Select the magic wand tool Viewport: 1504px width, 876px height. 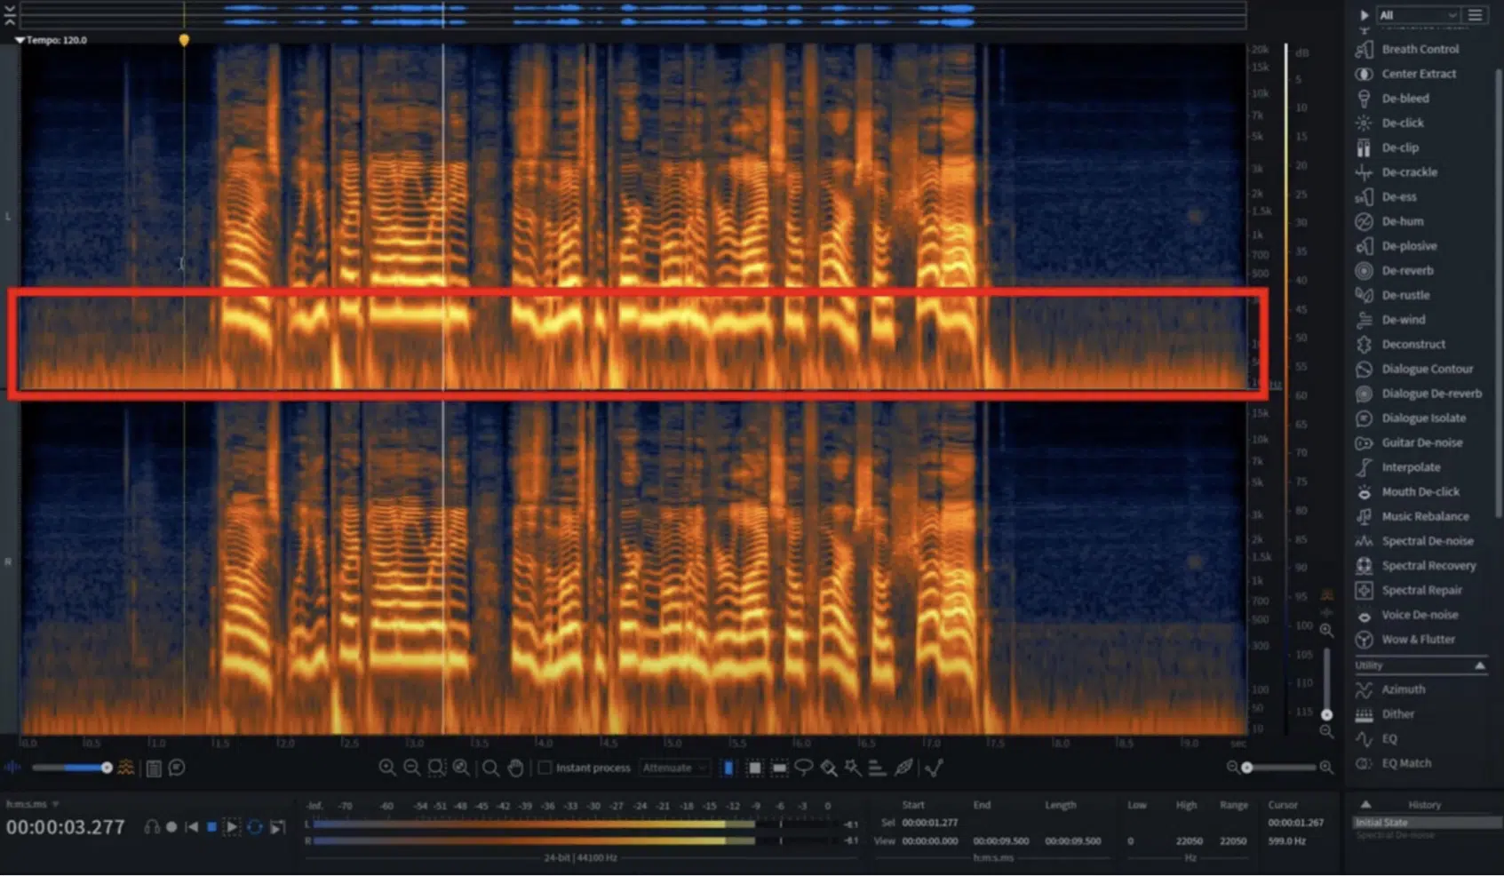853,768
